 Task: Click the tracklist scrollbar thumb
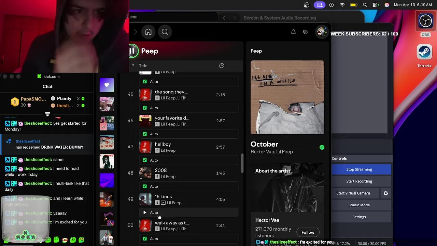(x=242, y=163)
